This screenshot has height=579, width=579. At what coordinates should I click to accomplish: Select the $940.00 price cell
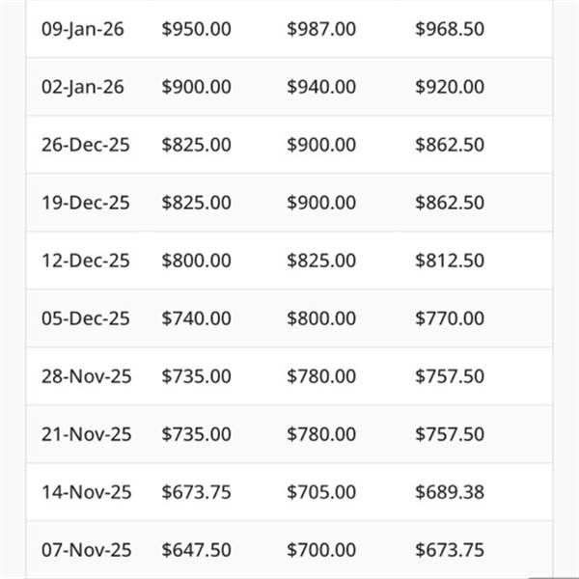pos(321,87)
